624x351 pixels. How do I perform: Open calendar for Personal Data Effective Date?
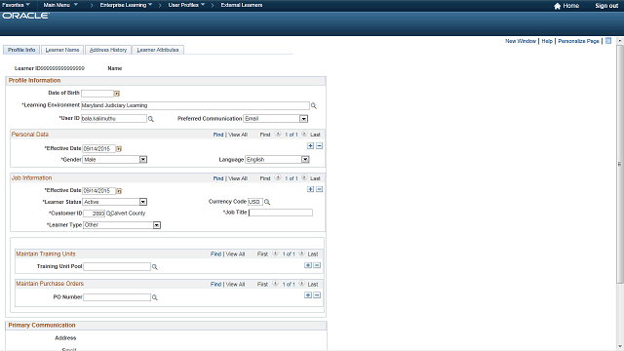pyautogui.click(x=119, y=149)
